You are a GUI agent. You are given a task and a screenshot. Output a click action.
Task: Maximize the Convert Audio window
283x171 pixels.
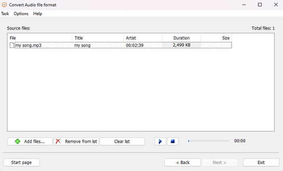[260, 5]
